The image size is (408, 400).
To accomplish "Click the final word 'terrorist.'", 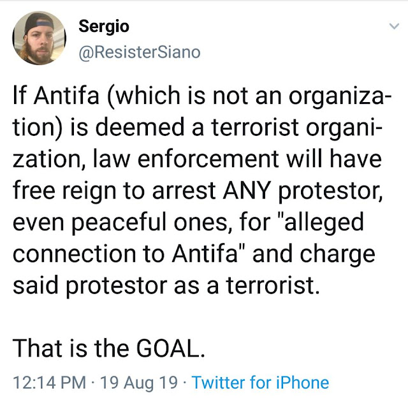I will click(272, 285).
